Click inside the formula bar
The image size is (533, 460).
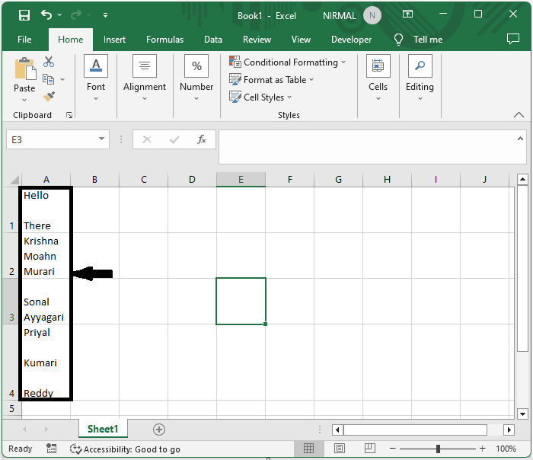(365, 146)
